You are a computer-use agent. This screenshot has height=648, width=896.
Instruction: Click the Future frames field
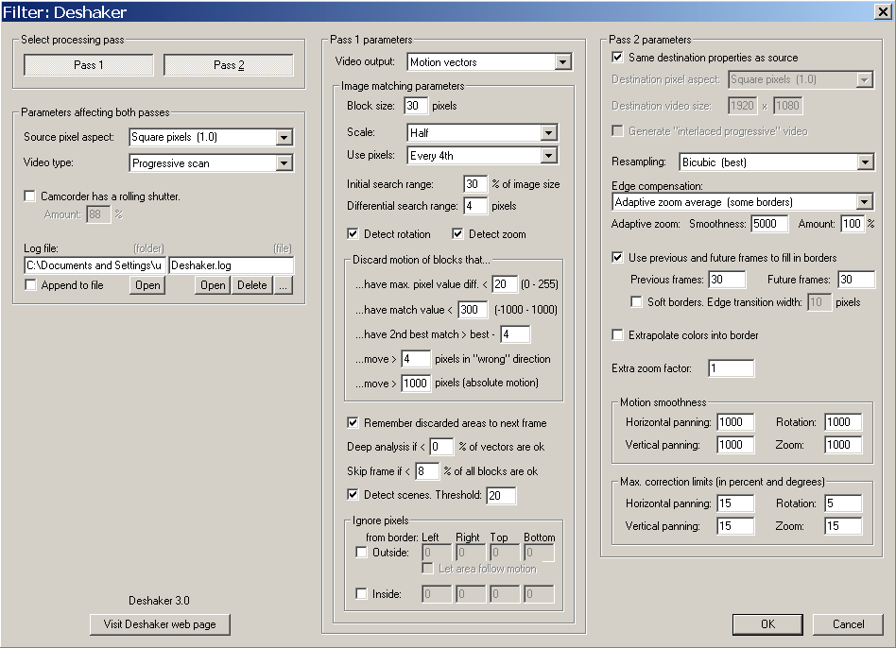coord(856,280)
